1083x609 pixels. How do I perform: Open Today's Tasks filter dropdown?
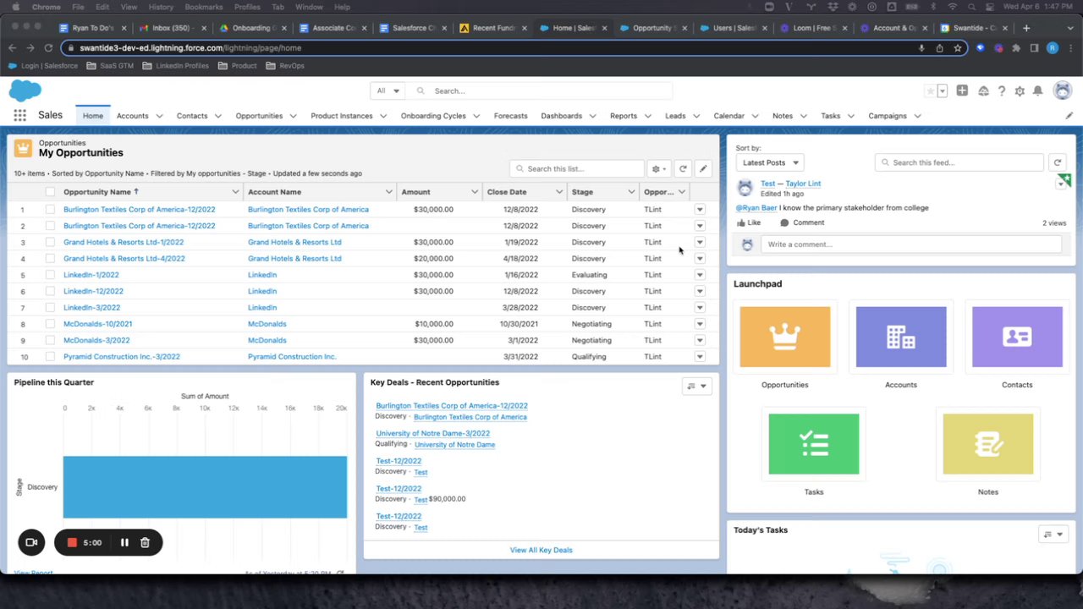(1053, 534)
